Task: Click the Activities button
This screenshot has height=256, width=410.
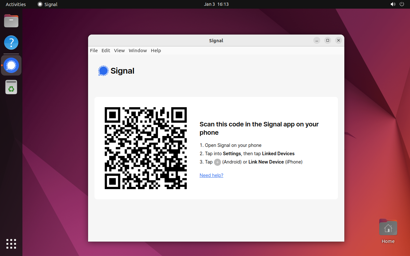Action: point(16,4)
